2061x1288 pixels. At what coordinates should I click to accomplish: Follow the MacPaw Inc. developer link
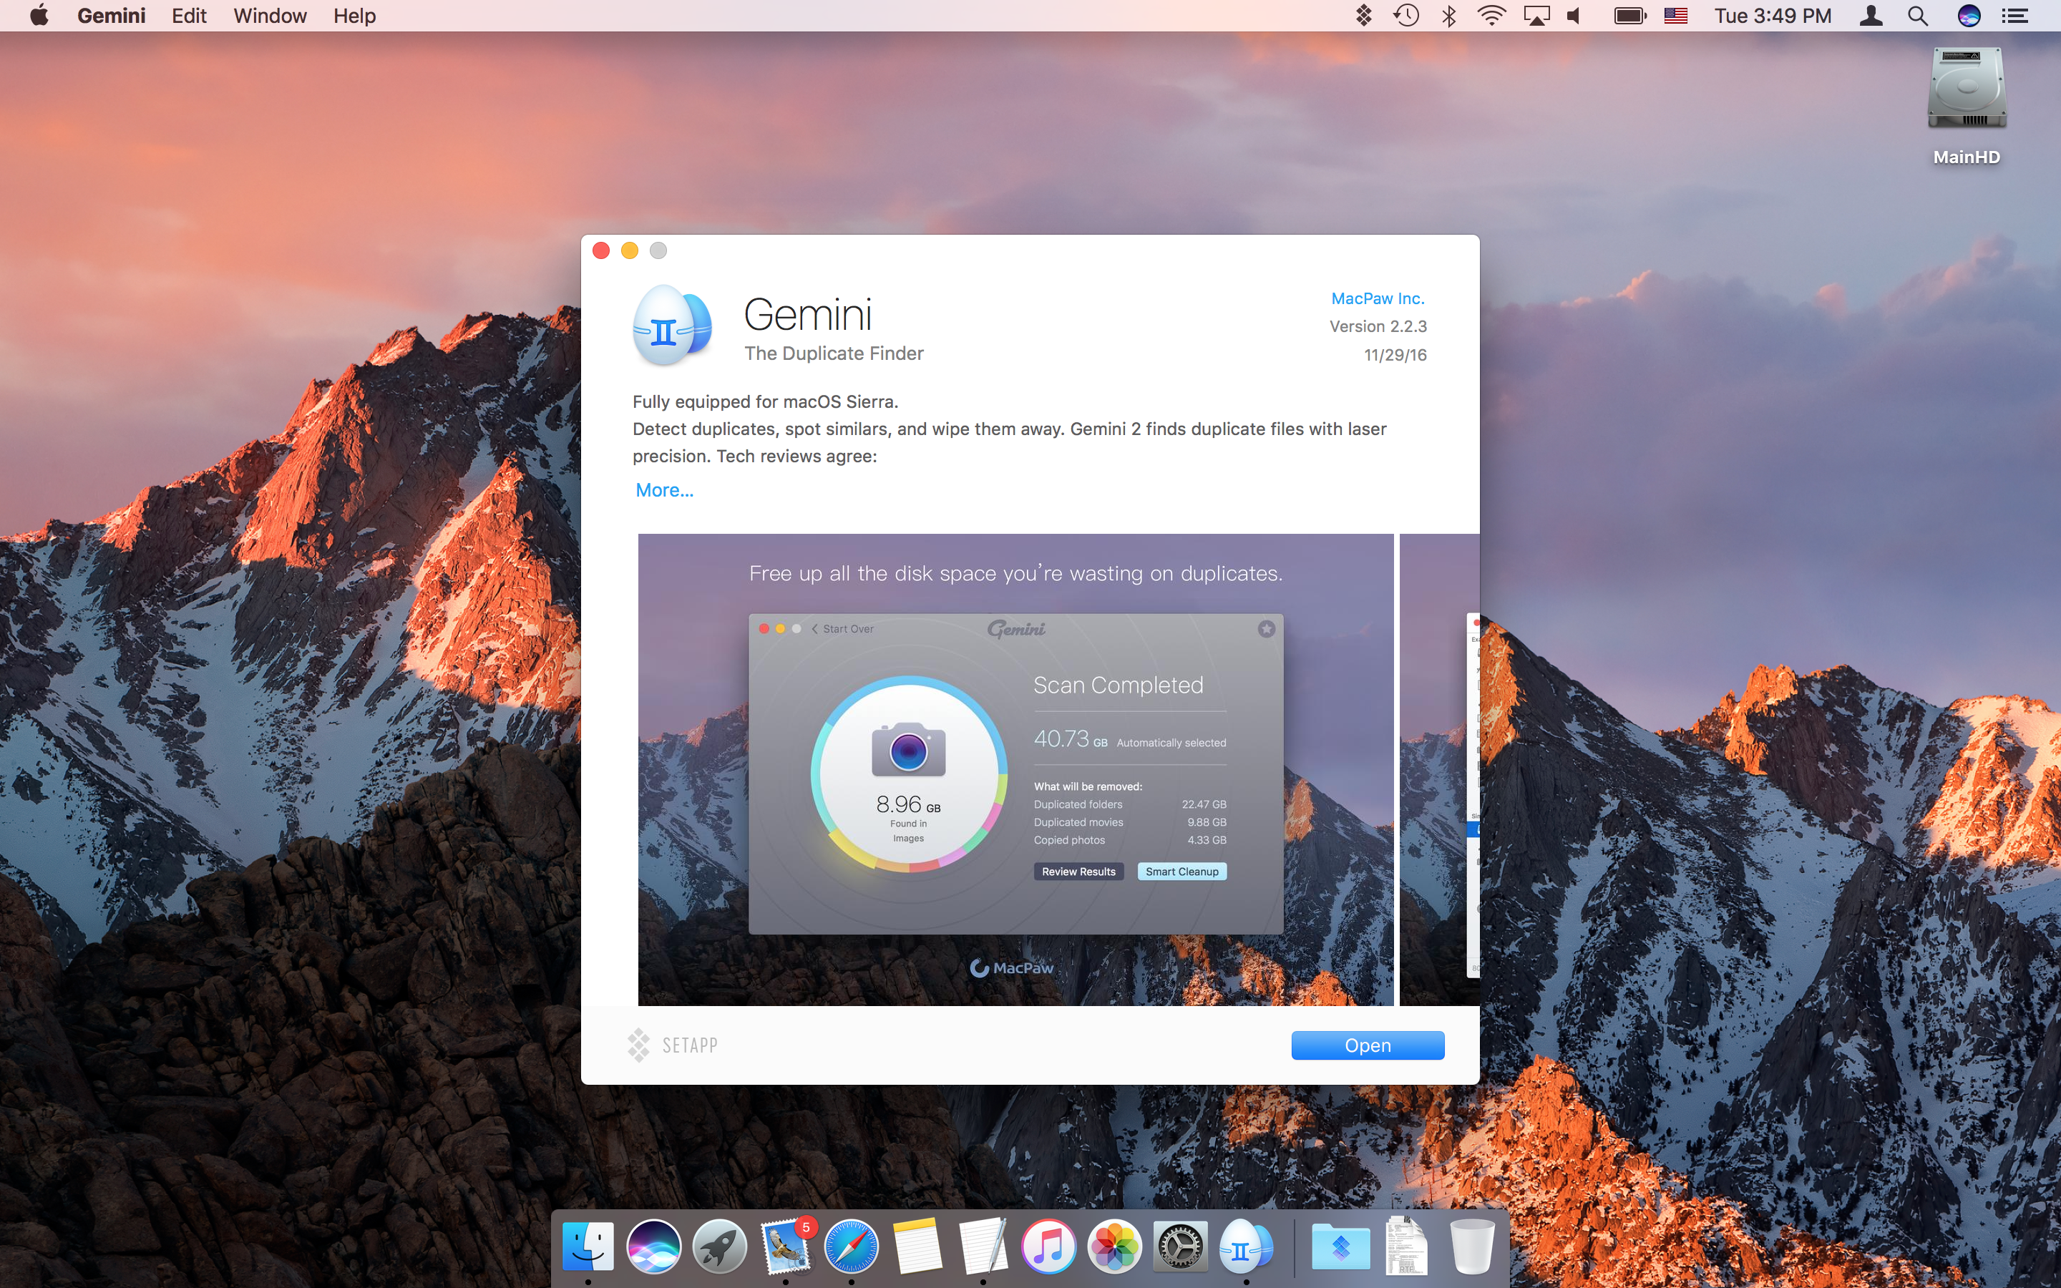(1377, 298)
